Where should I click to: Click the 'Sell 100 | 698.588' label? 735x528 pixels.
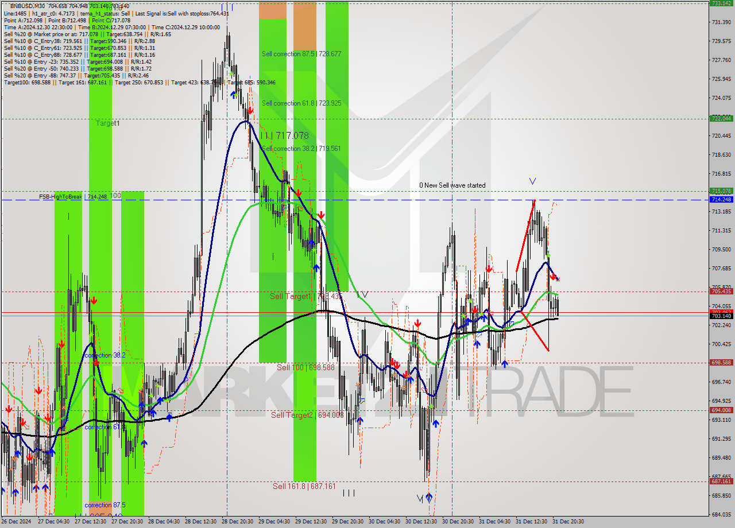point(305,367)
